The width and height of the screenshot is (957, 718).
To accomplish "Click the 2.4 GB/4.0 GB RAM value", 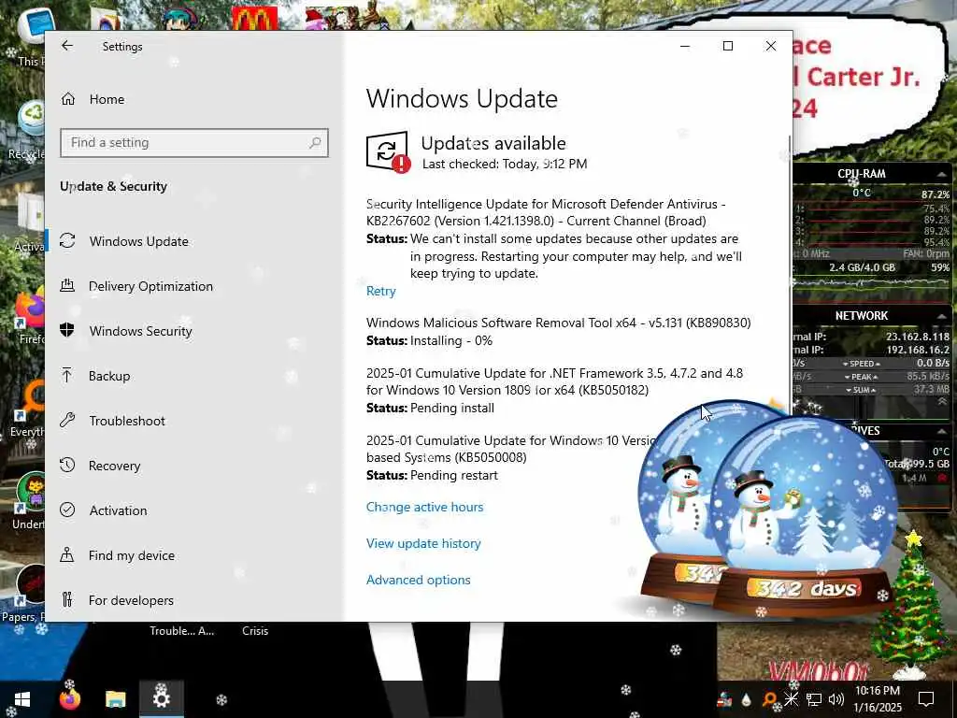I will click(862, 267).
